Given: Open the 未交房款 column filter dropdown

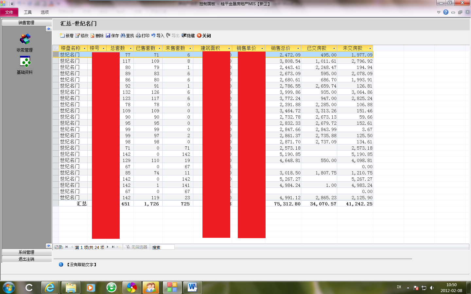Looking at the screenshot, I should tap(370, 48).
